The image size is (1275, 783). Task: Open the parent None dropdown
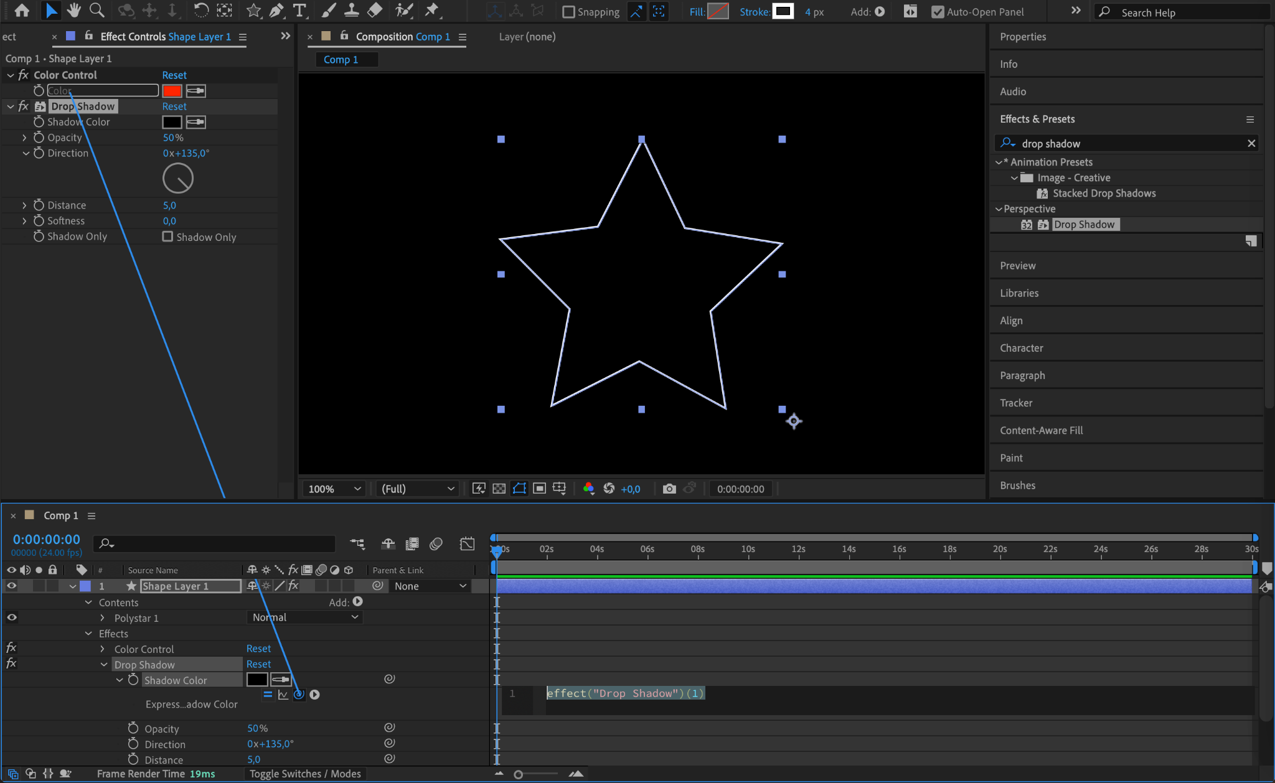click(x=430, y=586)
